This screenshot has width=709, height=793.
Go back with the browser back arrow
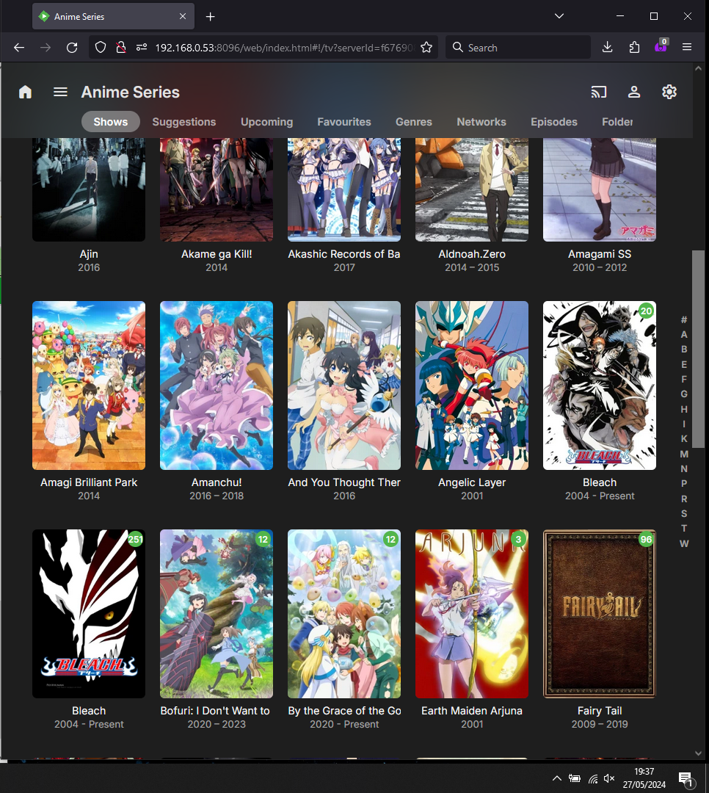tap(19, 48)
